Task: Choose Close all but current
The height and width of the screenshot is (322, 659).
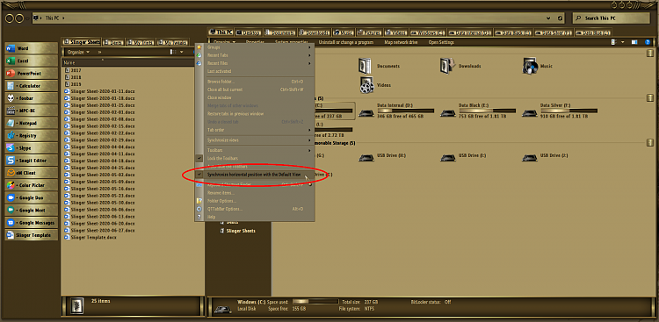Action: coord(255,89)
